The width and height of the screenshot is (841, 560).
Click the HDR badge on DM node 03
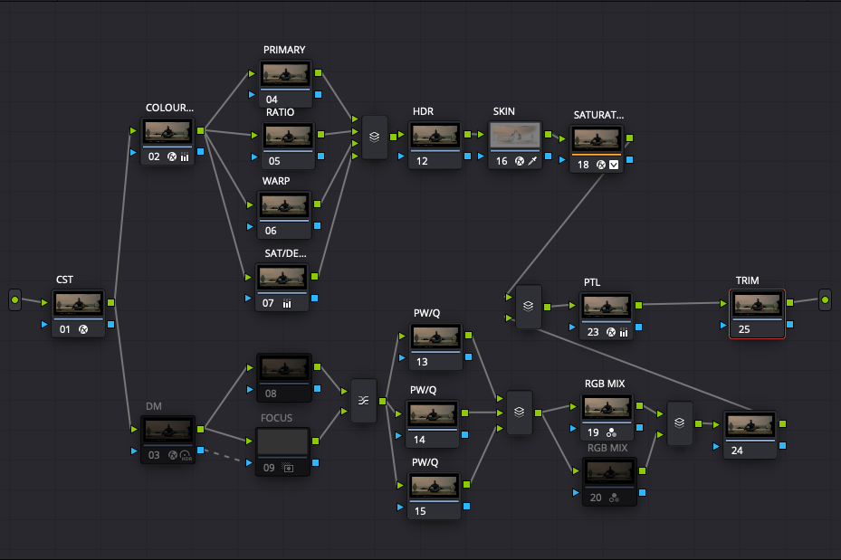[186, 456]
